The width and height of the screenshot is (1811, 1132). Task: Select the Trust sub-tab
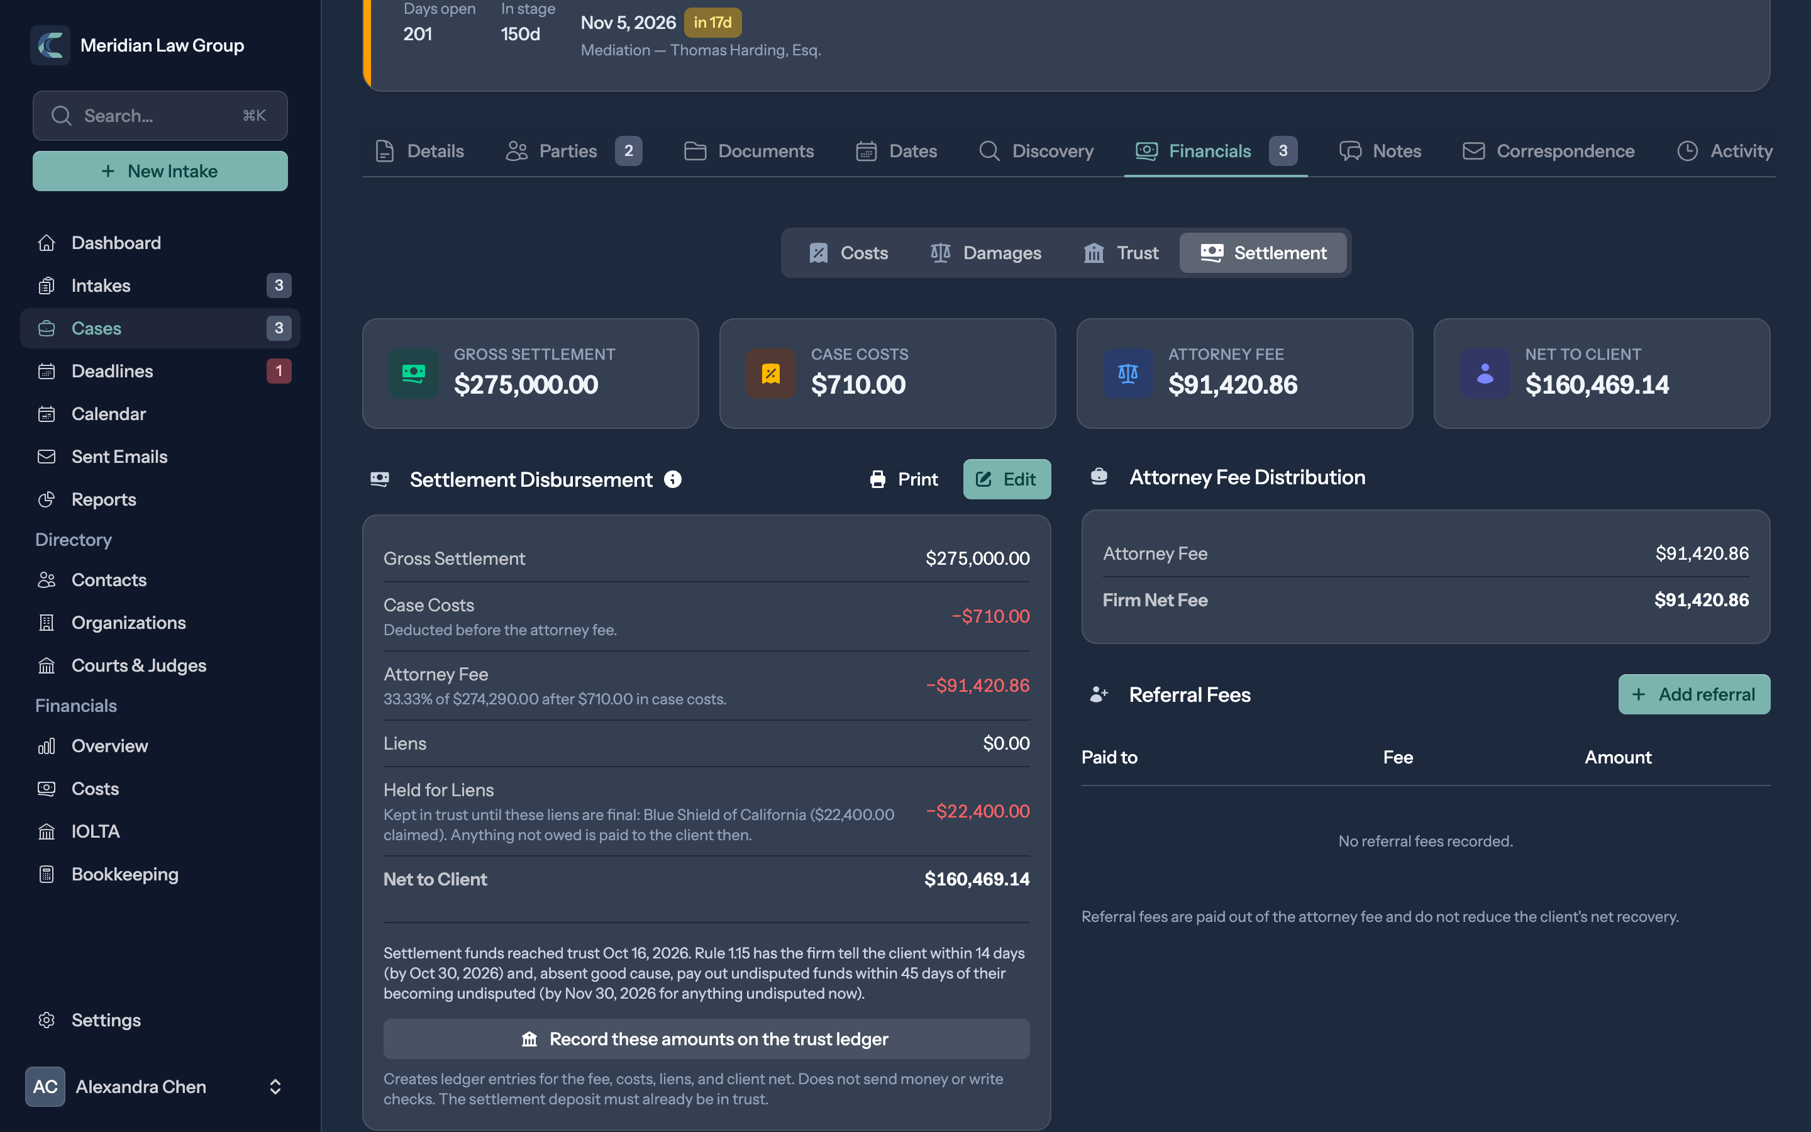tap(1121, 253)
